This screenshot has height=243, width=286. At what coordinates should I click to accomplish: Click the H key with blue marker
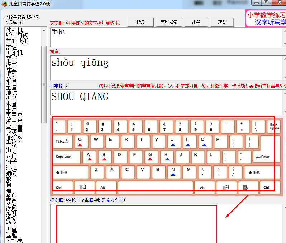tap(166, 157)
